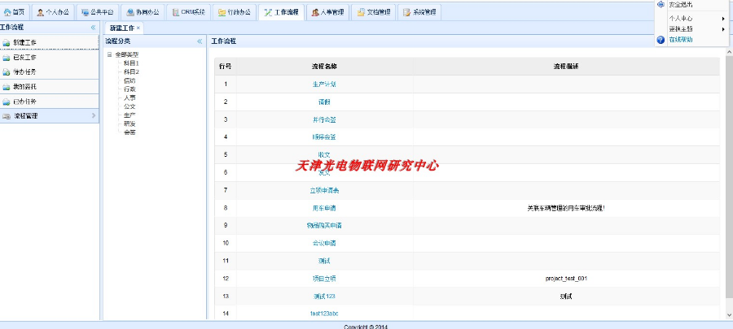Click the monitor icon on 公共平台 tab
This screenshot has height=329, width=733.
85,12
